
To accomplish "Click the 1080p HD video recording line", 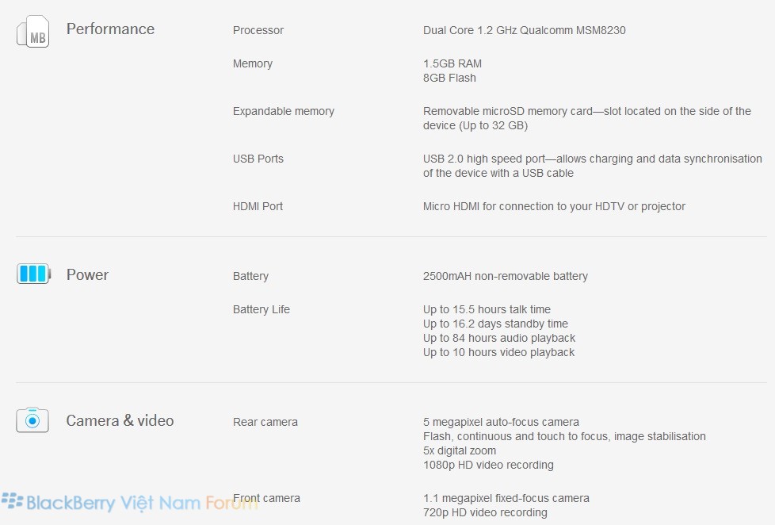I will coord(488,466).
